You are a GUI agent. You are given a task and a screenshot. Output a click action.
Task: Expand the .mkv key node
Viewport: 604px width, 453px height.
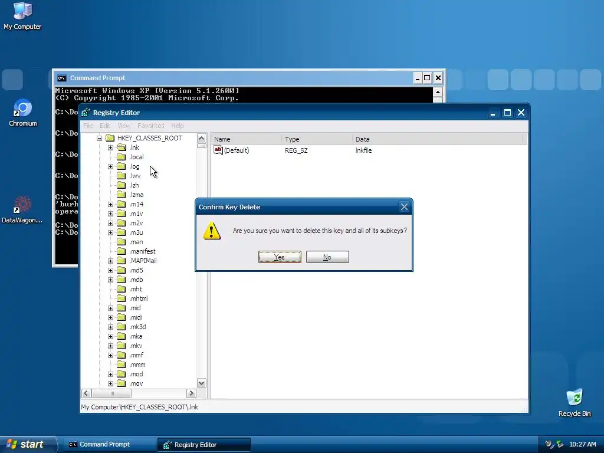[x=110, y=346]
